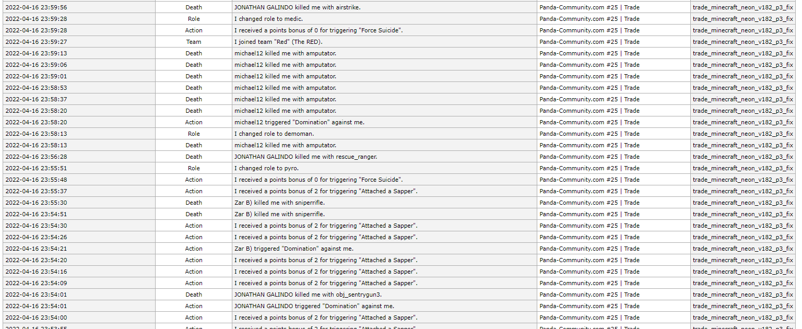Select the 23:56:28 timestamp cell
The image size is (802, 329).
pyautogui.click(x=36, y=157)
